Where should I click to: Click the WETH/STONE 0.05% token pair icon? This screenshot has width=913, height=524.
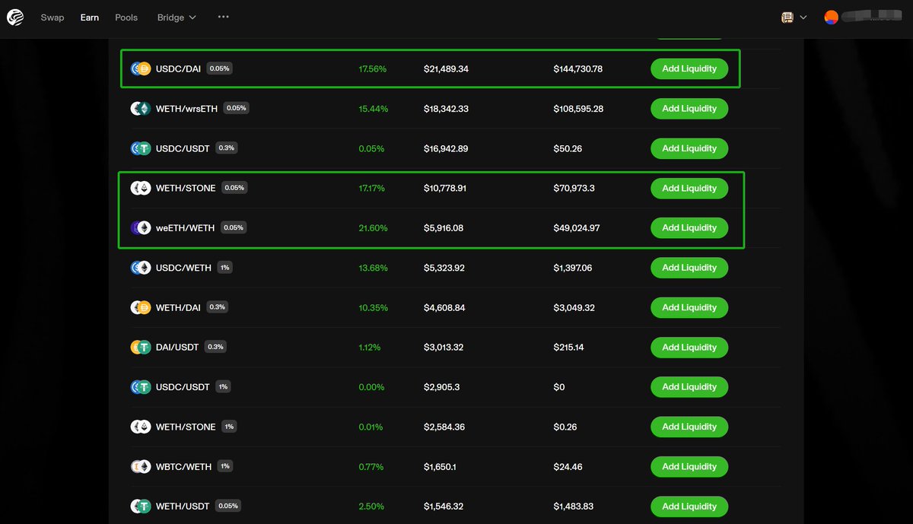[x=141, y=188]
